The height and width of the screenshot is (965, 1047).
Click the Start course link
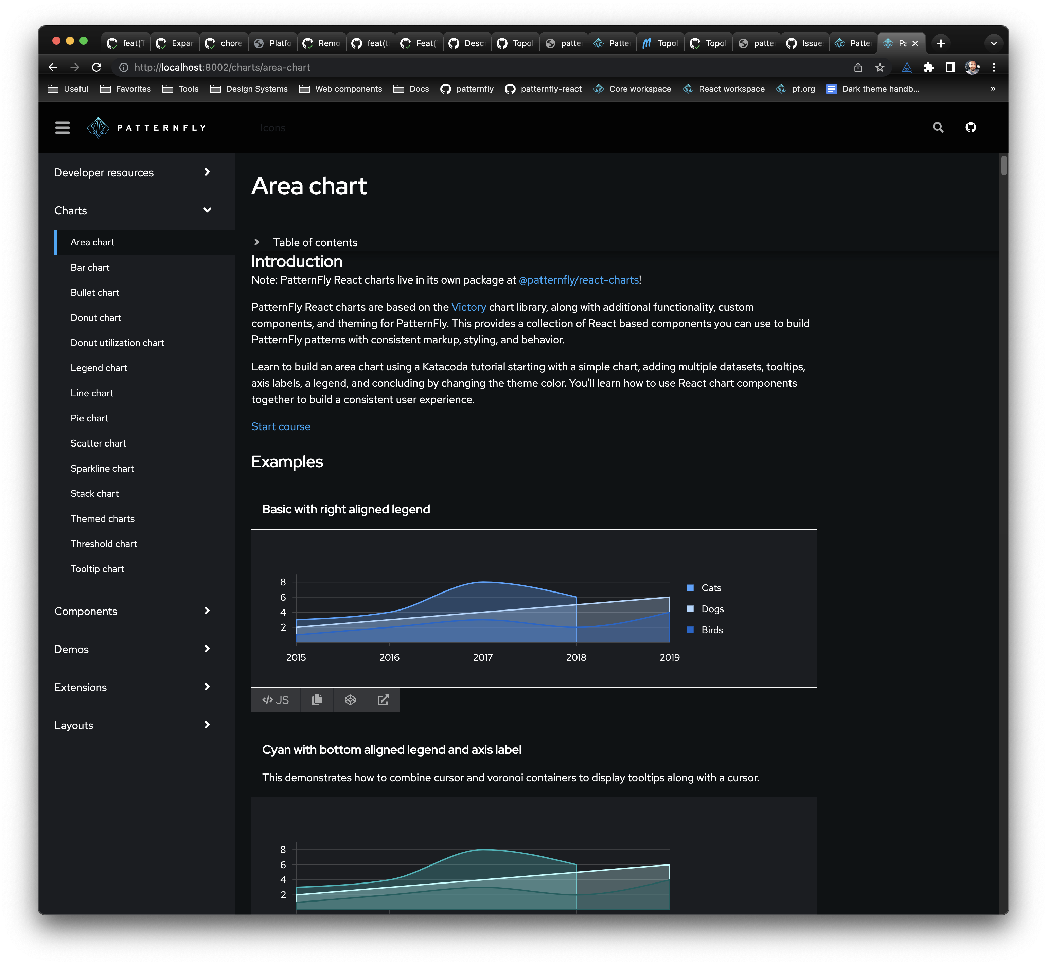click(x=281, y=426)
